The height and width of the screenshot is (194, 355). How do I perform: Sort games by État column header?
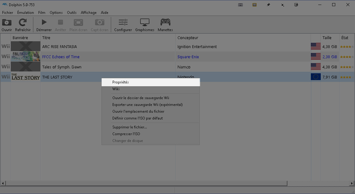(347, 38)
